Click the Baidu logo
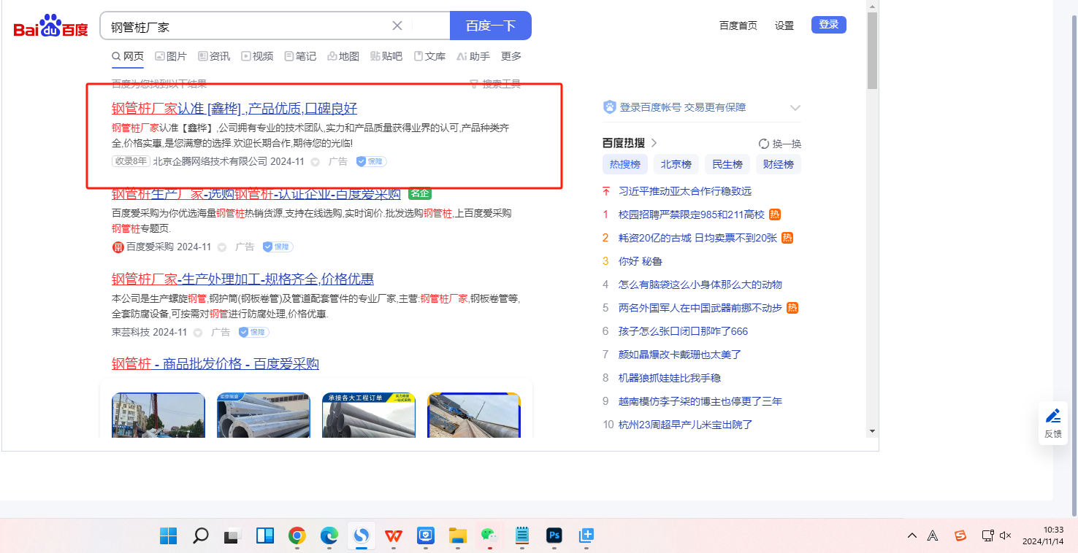Screen dimensions: 1078x553 click(50, 27)
